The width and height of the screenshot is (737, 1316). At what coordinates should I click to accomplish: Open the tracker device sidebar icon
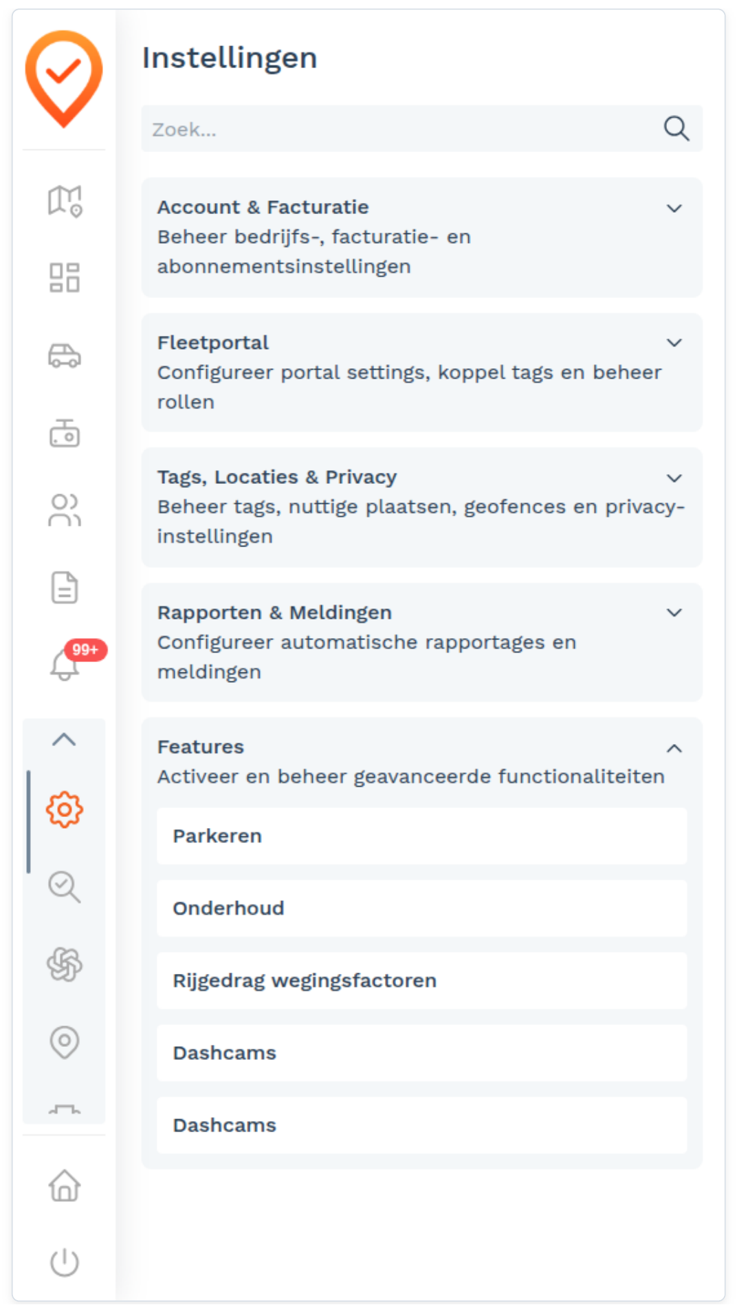click(65, 433)
